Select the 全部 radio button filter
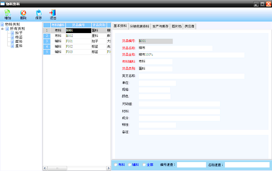 pyautogui.click(x=144, y=165)
